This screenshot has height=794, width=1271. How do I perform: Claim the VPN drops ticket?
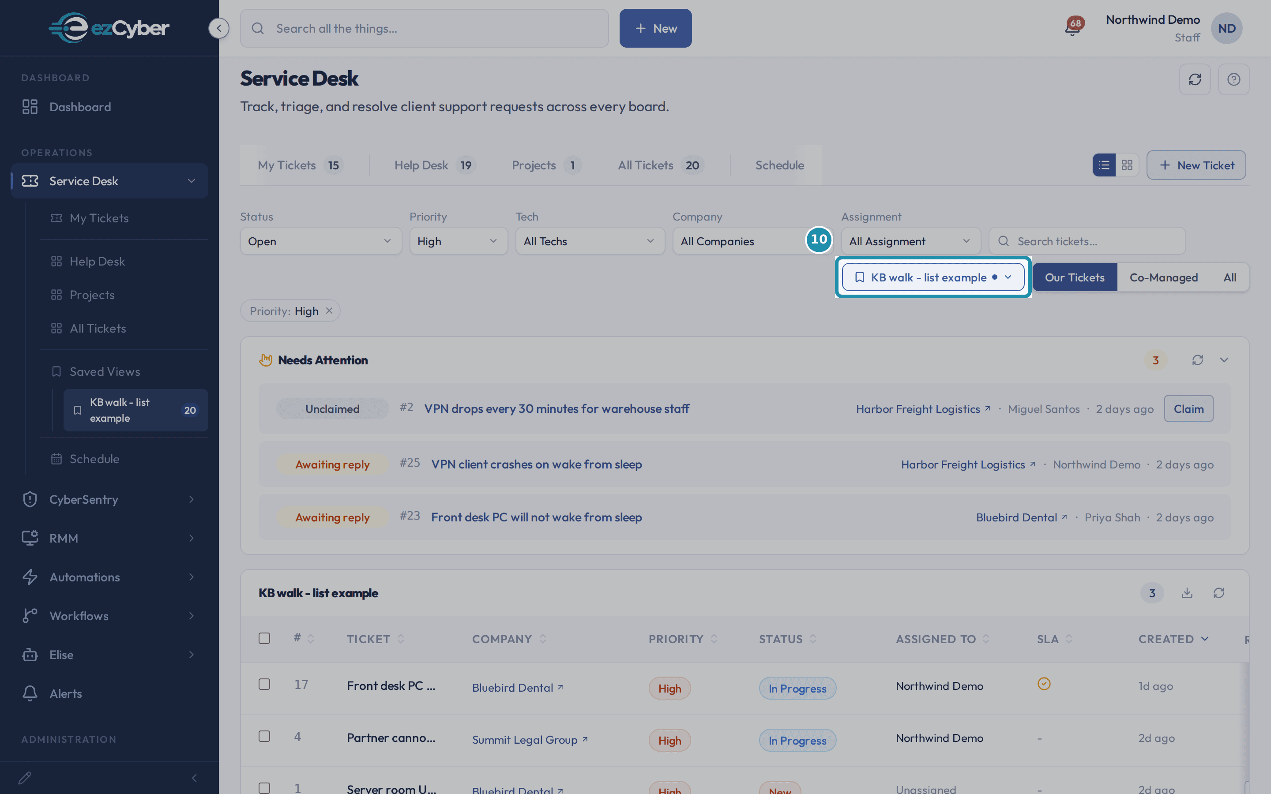1188,408
